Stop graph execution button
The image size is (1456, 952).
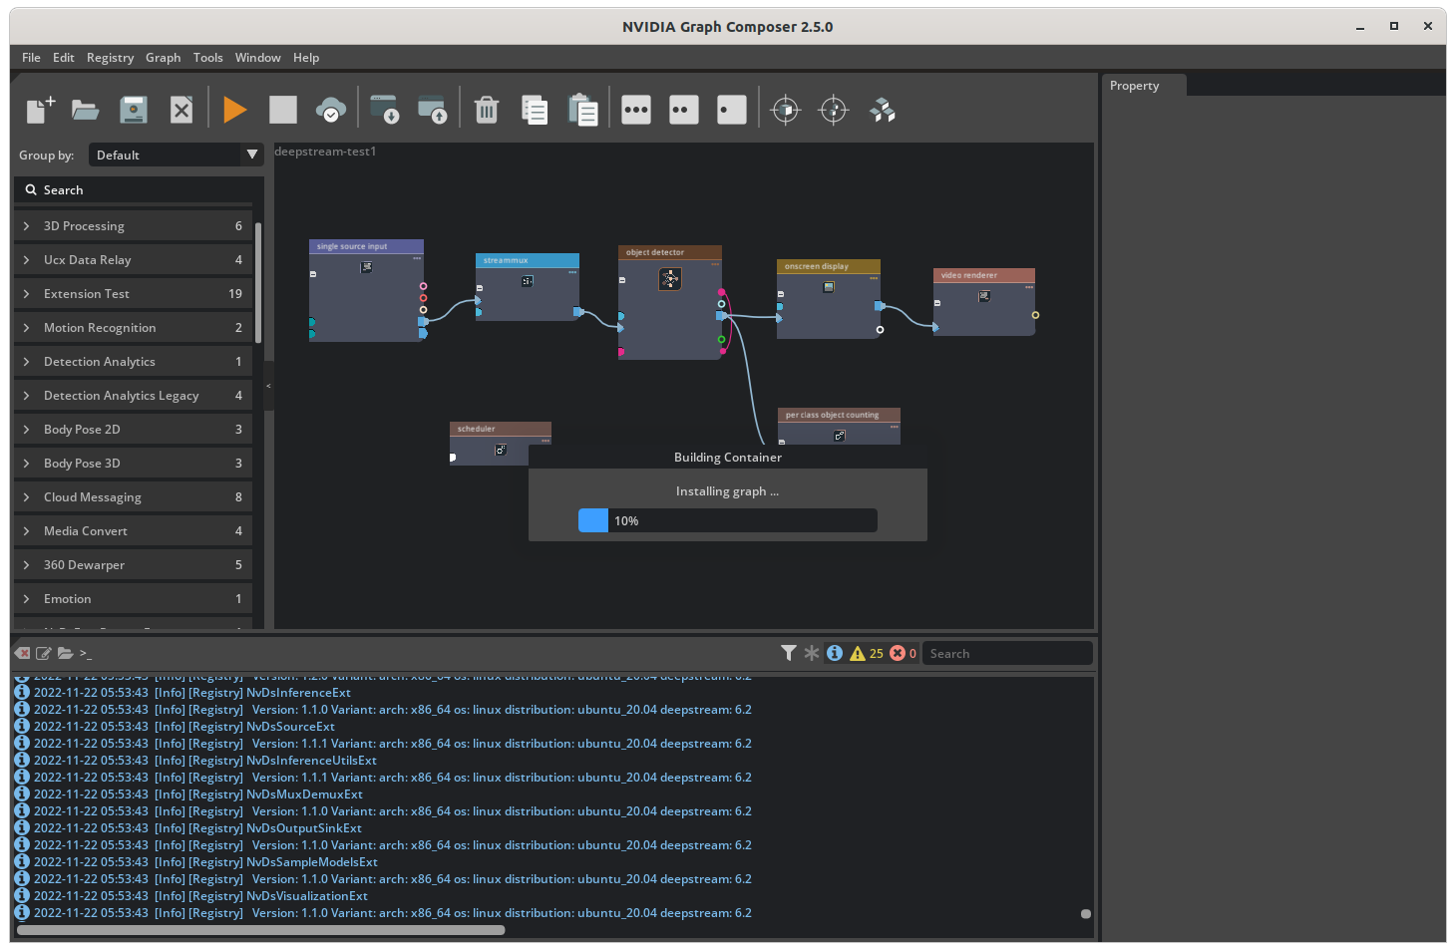coord(283,110)
